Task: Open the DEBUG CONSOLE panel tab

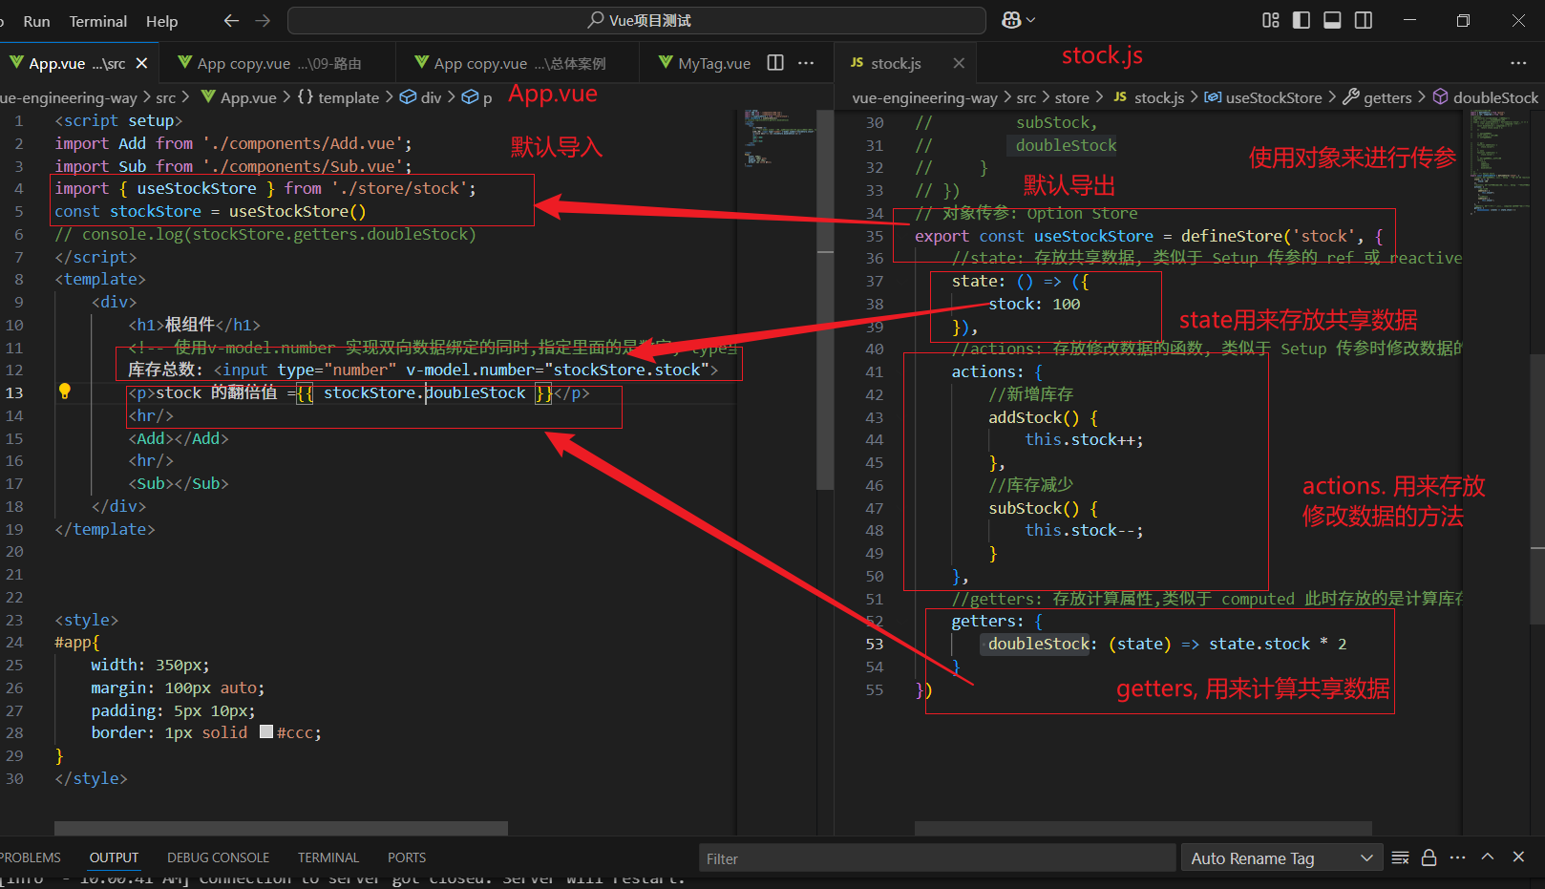Action: pos(218,857)
